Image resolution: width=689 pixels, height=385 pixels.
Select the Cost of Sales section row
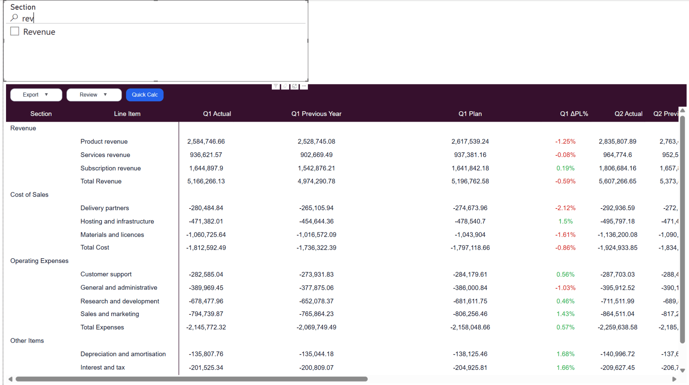pos(29,195)
